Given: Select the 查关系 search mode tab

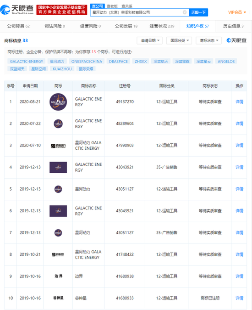Looking at the screenshot, I should pos(127,6).
